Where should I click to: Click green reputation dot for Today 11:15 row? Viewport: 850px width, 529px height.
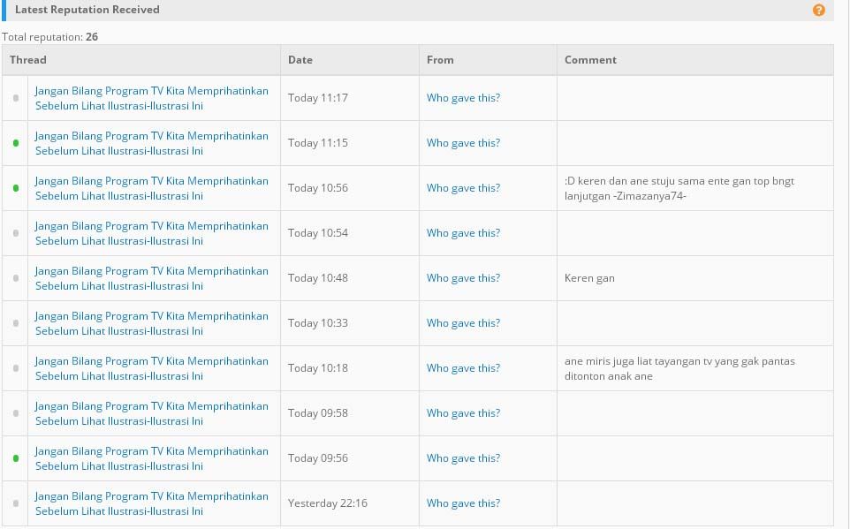click(x=16, y=143)
